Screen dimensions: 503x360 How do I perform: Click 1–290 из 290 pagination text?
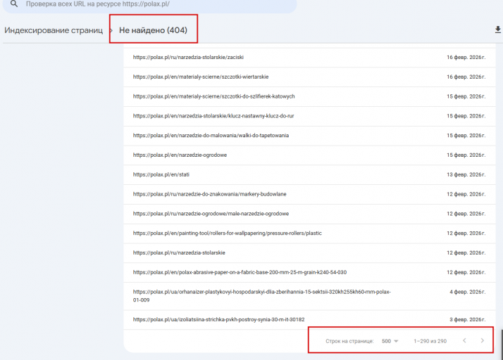coord(430,341)
